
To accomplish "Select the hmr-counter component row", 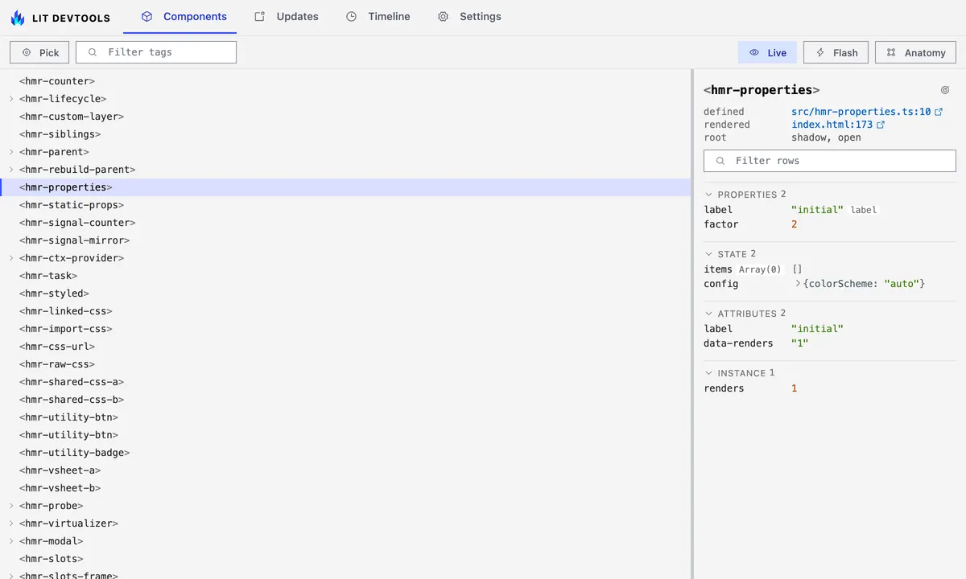I will tap(345, 81).
